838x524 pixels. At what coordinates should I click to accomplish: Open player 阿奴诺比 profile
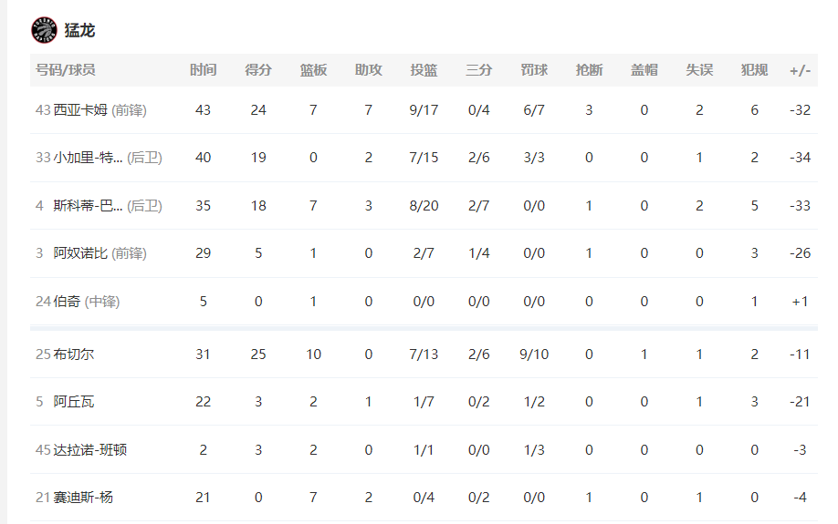(80, 253)
